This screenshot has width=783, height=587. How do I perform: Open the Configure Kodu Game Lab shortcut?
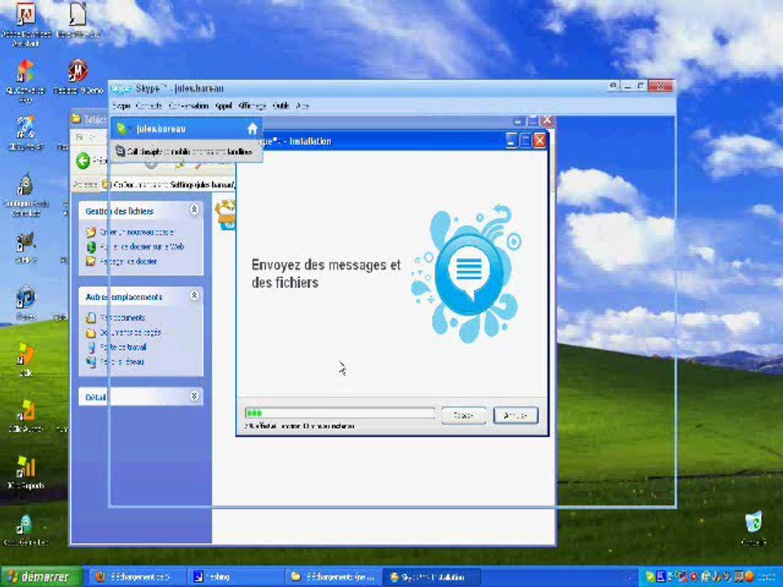coord(25,195)
